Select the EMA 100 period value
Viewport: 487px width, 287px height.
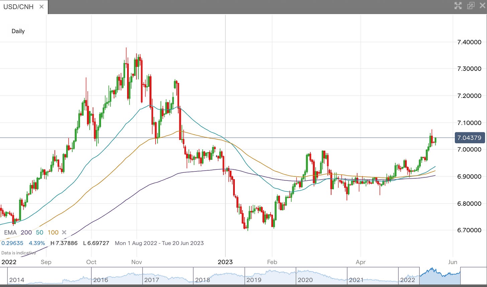click(53, 233)
